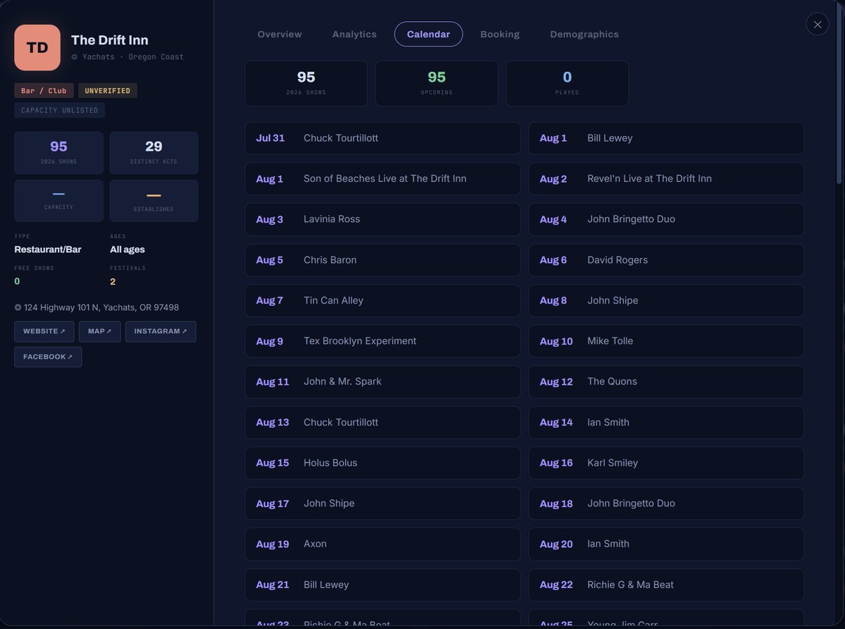Click the calendar 2026 Shows summary card
This screenshot has height=629, width=845.
coord(306,83)
